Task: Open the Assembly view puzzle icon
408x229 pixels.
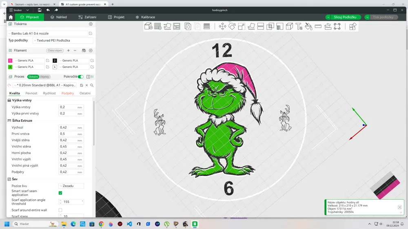Action: (x=353, y=26)
